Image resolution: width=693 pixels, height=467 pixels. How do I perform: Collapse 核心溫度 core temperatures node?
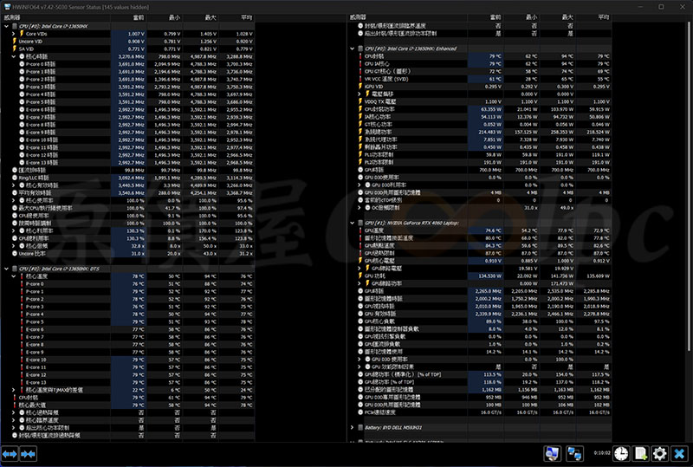pyautogui.click(x=14, y=276)
